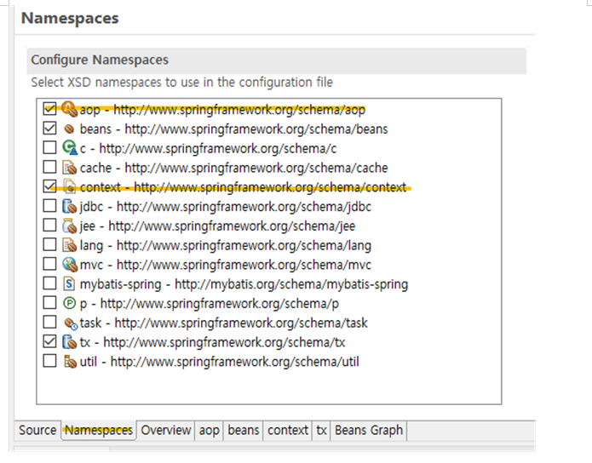
Task: Tick the mvc namespace checkbox
Action: 50,264
